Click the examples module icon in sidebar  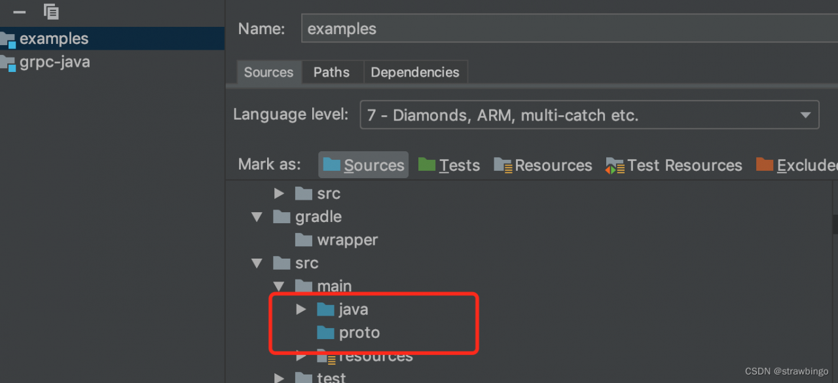click(9, 38)
